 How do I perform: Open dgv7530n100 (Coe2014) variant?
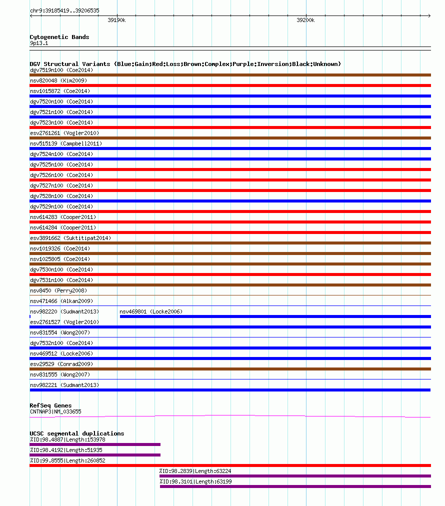point(61,269)
